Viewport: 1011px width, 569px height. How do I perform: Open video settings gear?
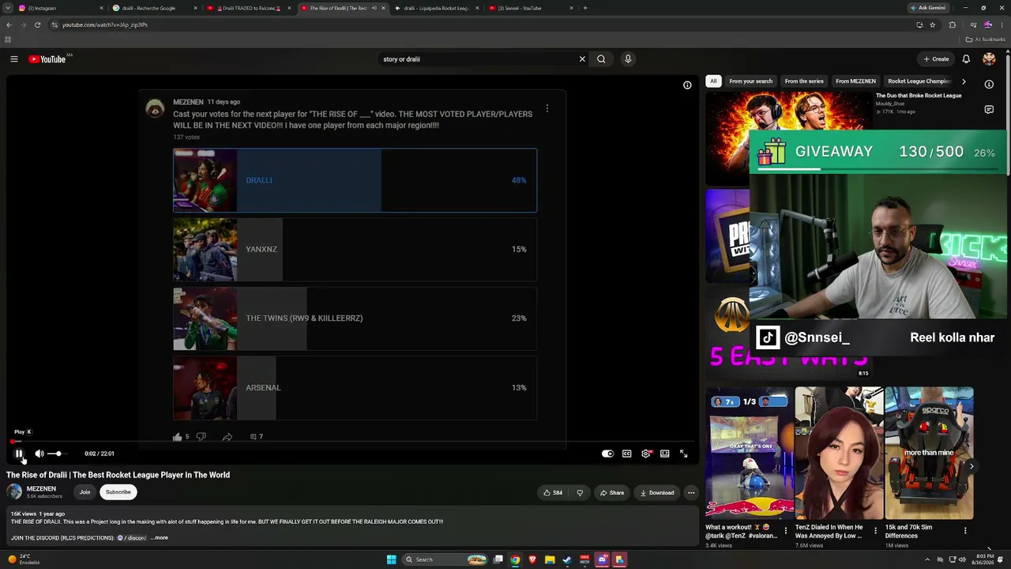[x=646, y=454]
